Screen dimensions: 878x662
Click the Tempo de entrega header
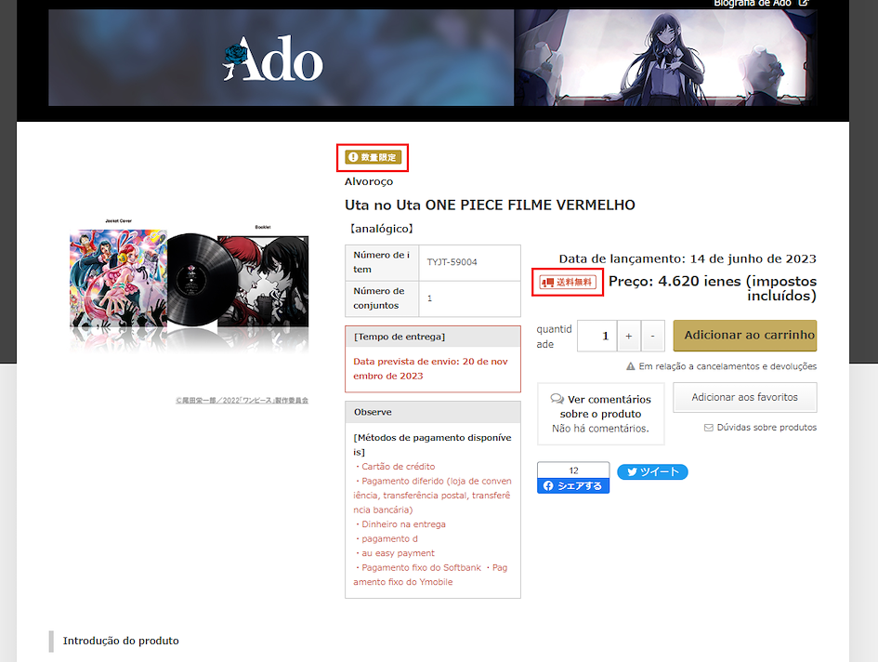click(433, 337)
